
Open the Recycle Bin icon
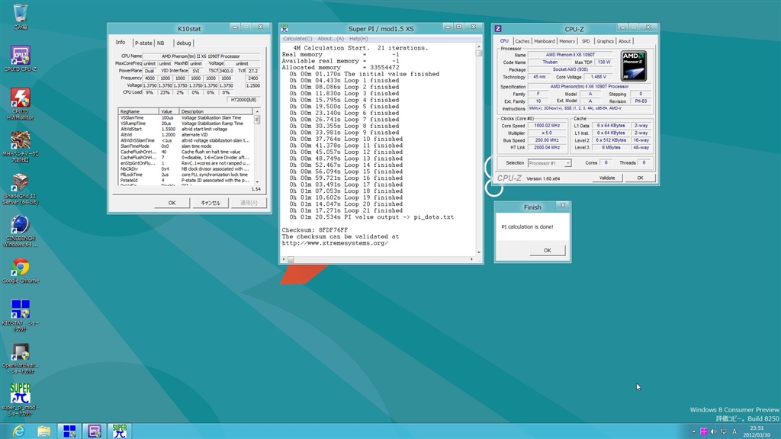coord(21,14)
